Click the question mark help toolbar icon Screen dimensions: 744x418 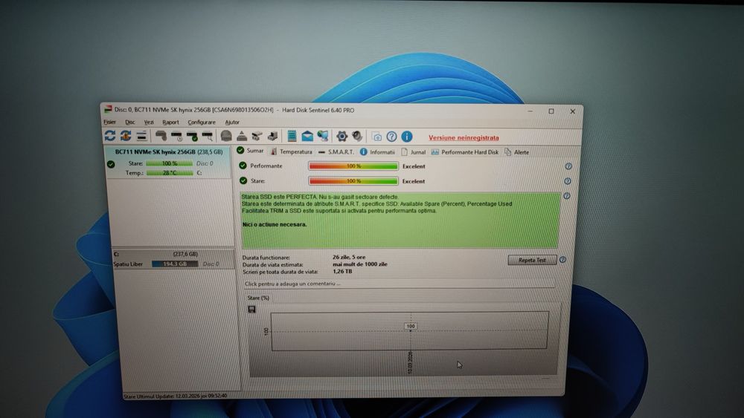pos(391,137)
